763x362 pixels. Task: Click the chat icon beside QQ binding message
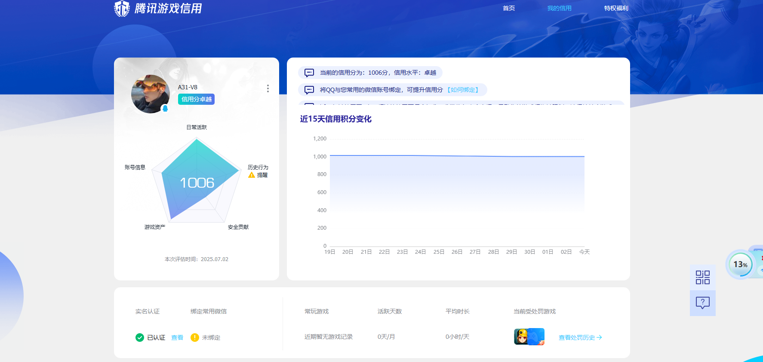click(309, 90)
